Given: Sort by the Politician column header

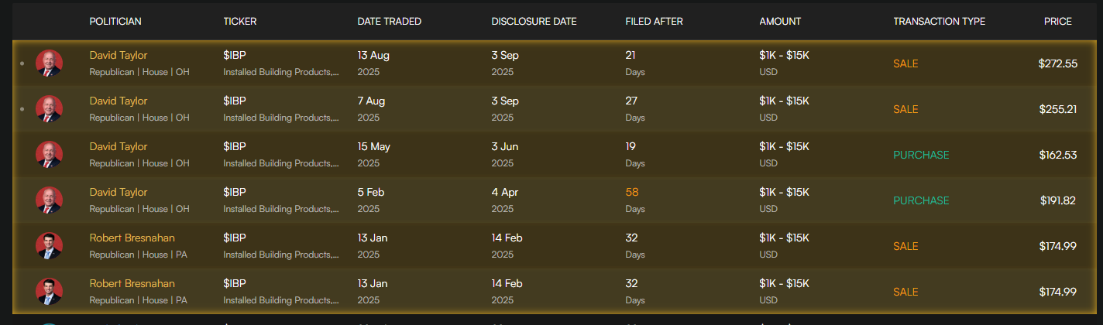Looking at the screenshot, I should pyautogui.click(x=115, y=22).
